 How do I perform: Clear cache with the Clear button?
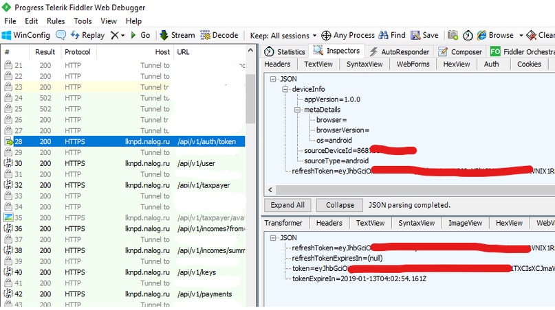[541, 35]
